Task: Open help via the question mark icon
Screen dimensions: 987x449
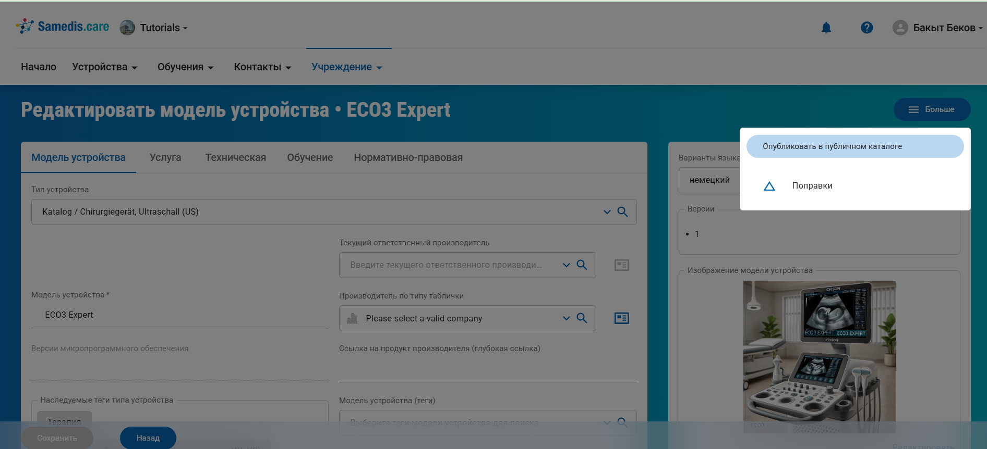Action: pyautogui.click(x=867, y=28)
